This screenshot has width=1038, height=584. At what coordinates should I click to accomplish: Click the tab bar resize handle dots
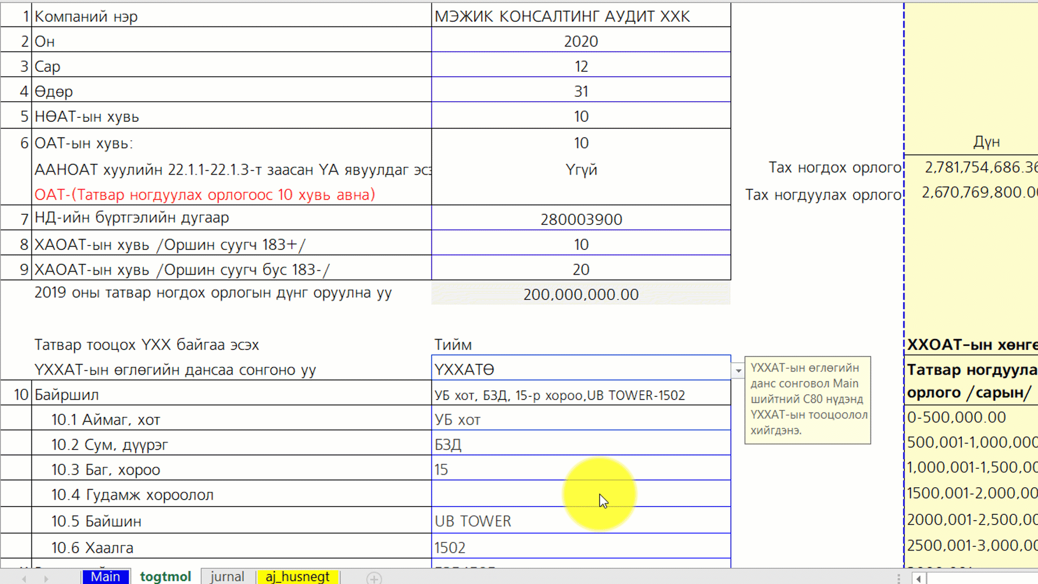[899, 578]
